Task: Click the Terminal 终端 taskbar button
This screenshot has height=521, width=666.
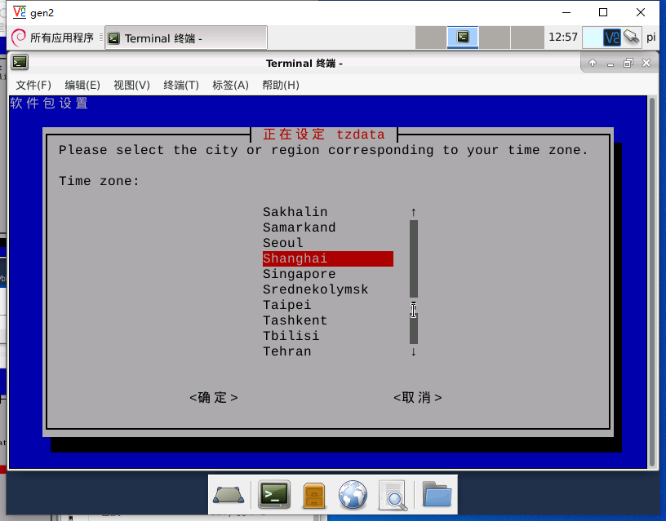Action: point(186,38)
